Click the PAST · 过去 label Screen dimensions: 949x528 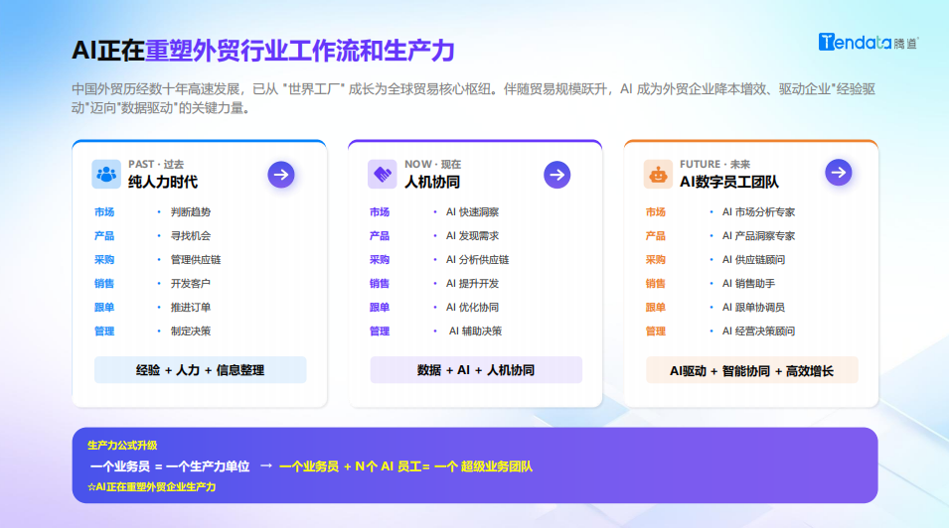(x=156, y=164)
